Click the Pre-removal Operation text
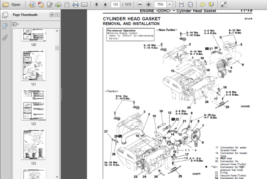Screen dimensions: 267x179 pyautogui.click(x=121, y=30)
